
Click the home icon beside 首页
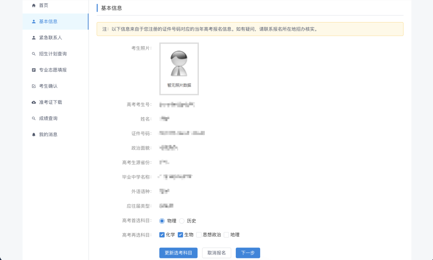pyautogui.click(x=34, y=5)
